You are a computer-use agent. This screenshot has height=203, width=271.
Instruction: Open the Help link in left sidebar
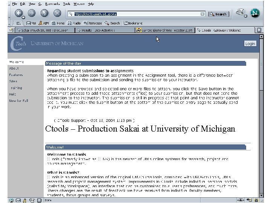pos(13,94)
